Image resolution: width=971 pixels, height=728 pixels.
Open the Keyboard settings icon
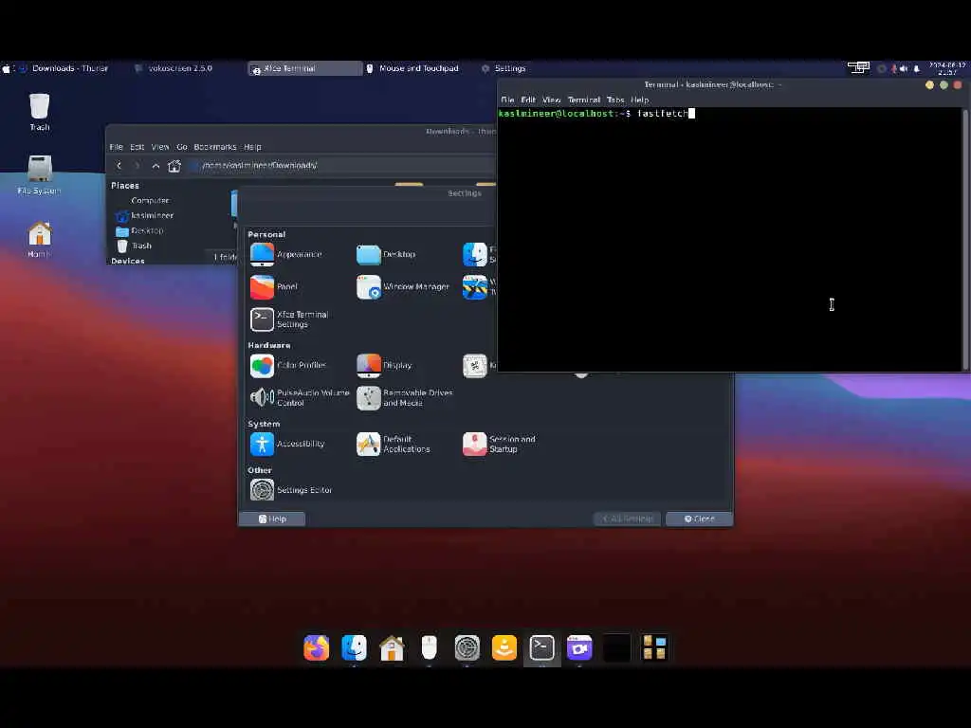point(475,366)
